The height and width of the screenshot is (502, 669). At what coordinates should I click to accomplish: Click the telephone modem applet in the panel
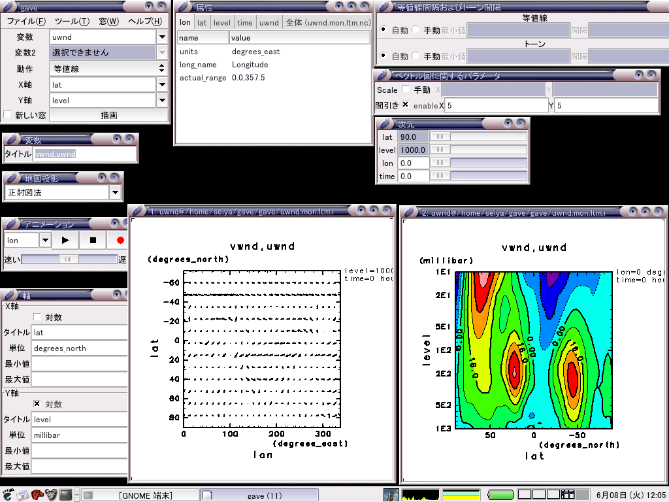[x=391, y=495]
